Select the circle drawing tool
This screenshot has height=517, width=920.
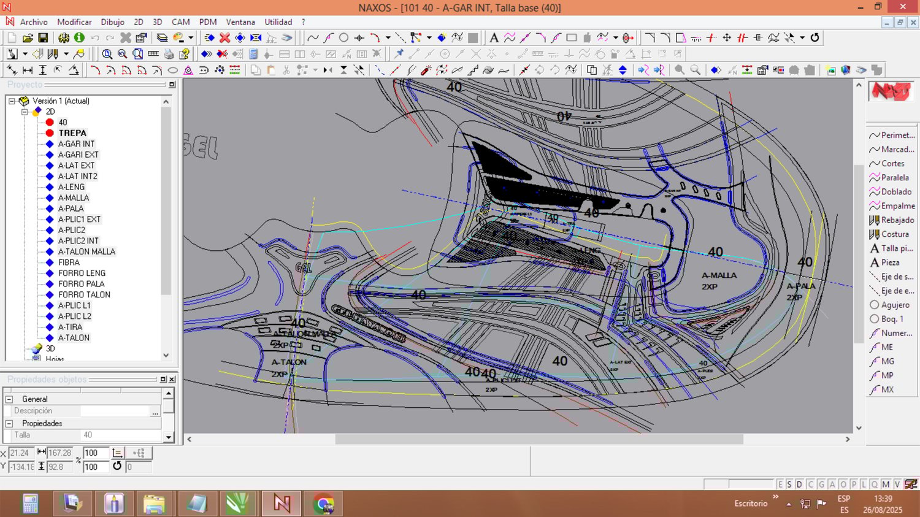[x=344, y=38]
